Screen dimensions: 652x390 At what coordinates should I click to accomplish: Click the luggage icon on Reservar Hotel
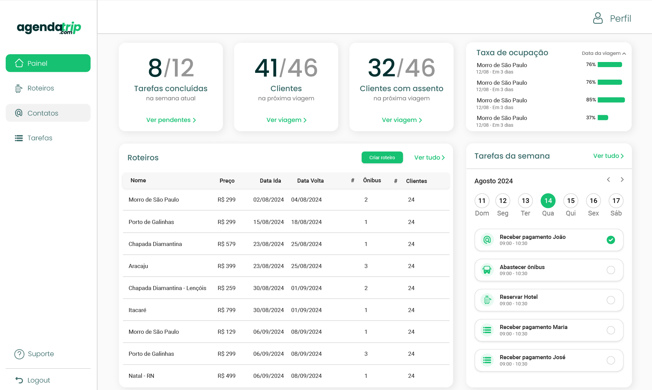pos(487,300)
